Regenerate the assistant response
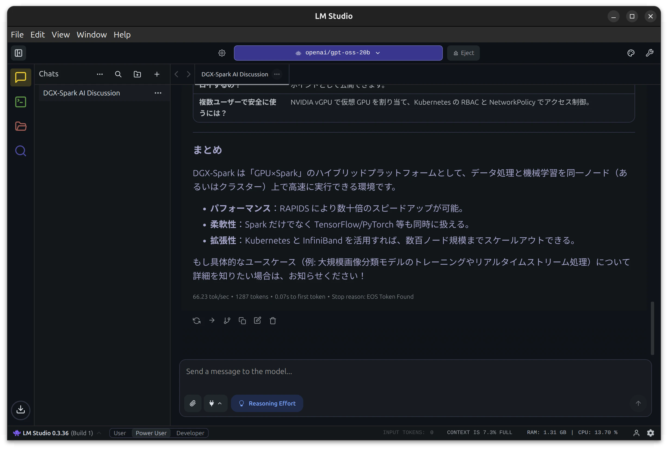Viewport: 668px width, 449px height. coord(197,320)
